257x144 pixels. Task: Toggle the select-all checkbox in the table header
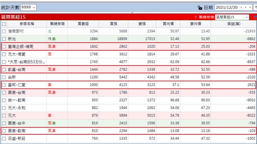pos(4,24)
